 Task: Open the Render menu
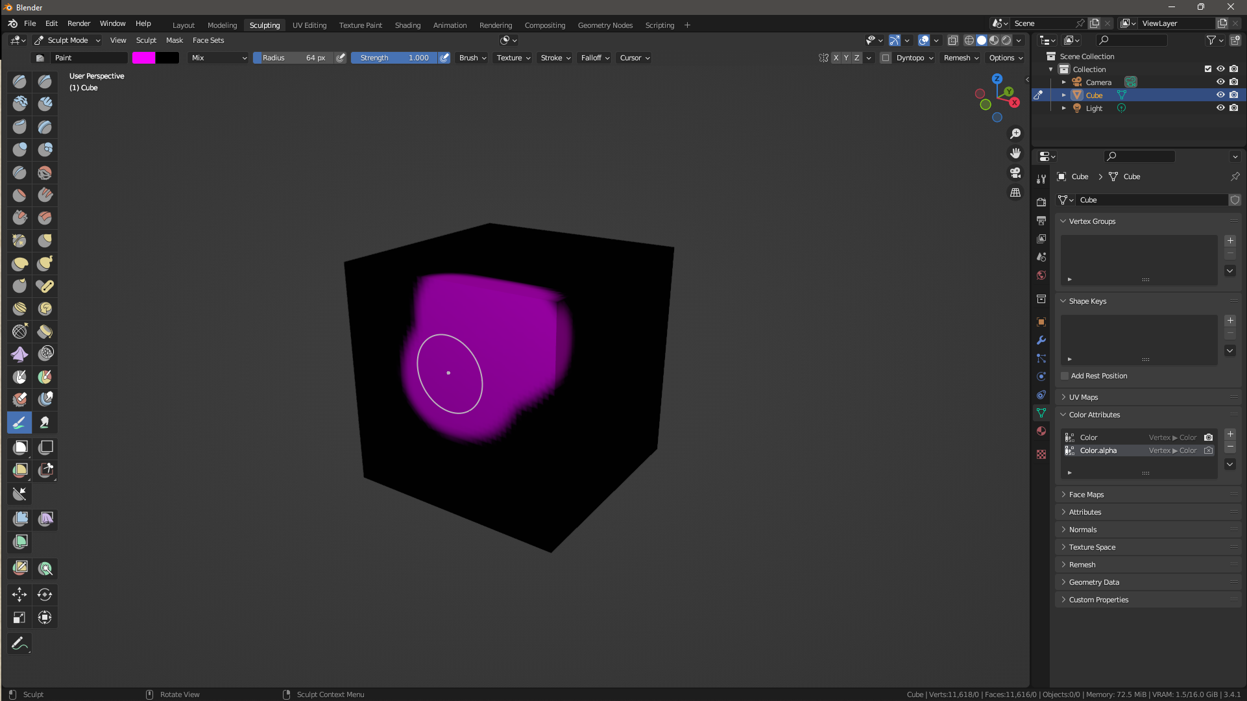[x=79, y=23]
